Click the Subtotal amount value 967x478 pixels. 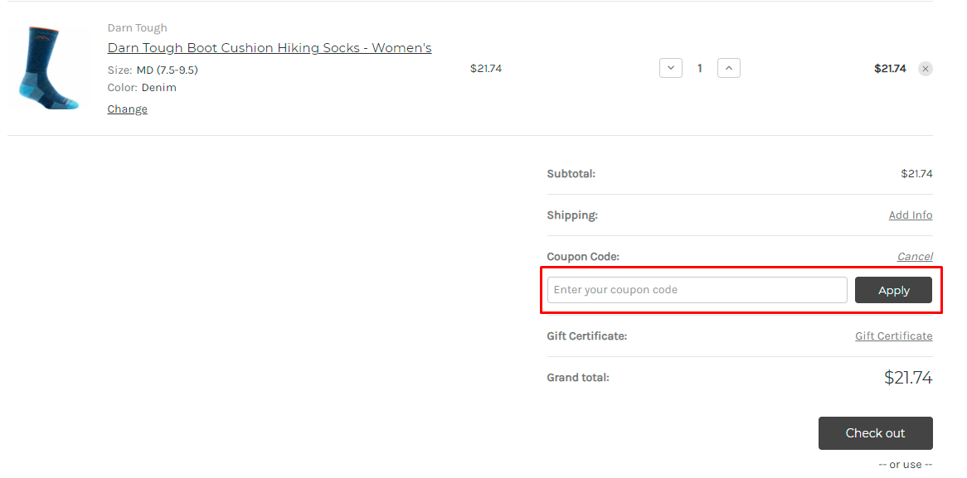tap(916, 174)
